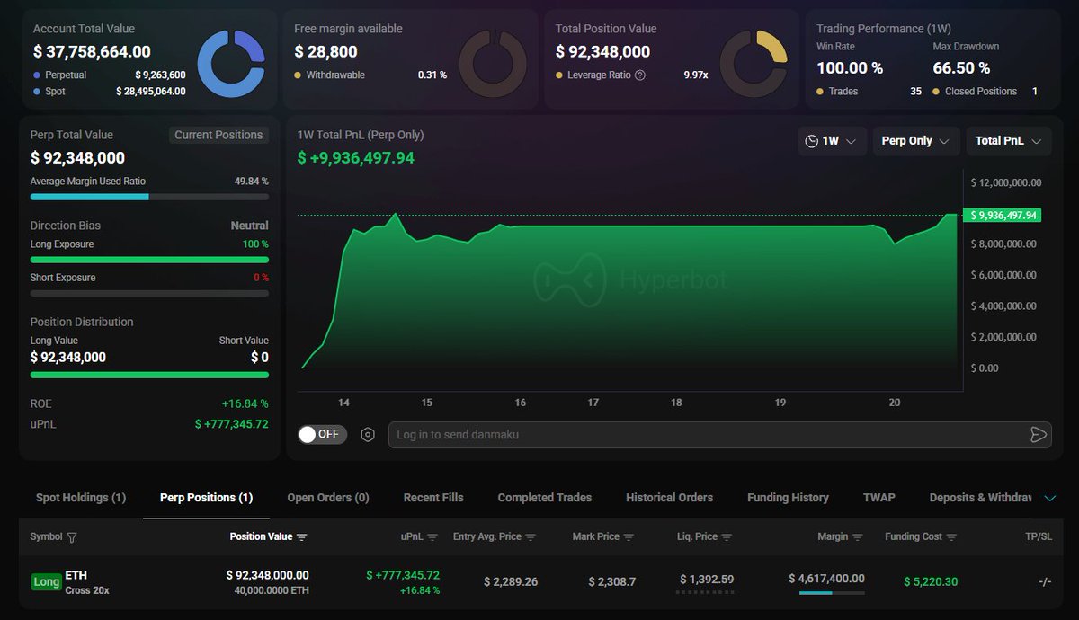
Task: Click the send danmaku arrow icon
Action: 1038,435
